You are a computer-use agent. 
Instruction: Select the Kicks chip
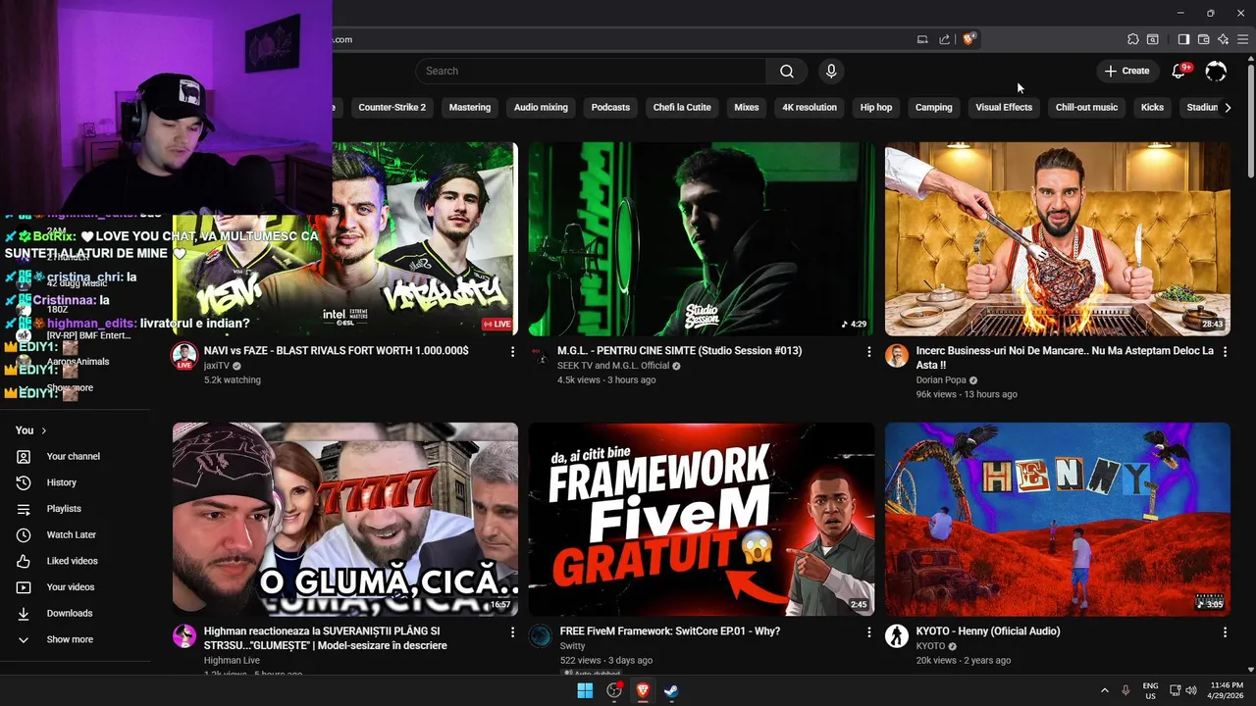tap(1152, 107)
